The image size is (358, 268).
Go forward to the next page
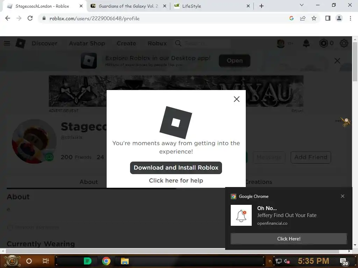[x=19, y=18]
